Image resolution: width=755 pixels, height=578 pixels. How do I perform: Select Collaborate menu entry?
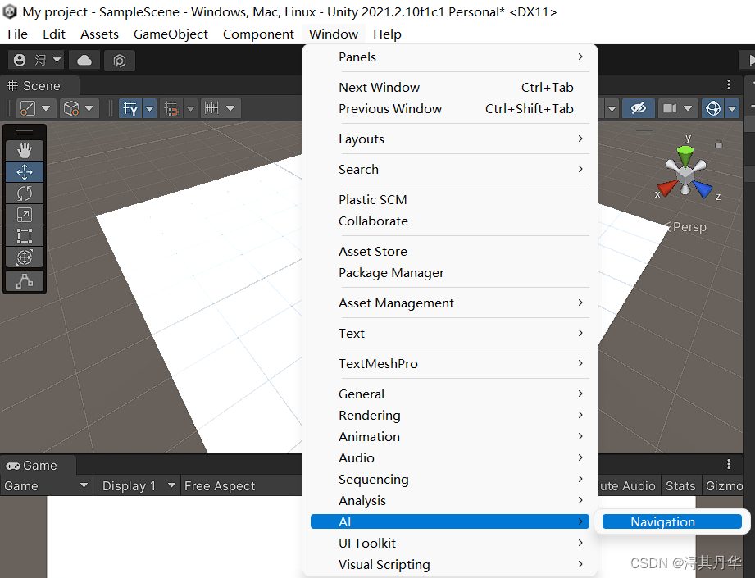(x=450, y=221)
